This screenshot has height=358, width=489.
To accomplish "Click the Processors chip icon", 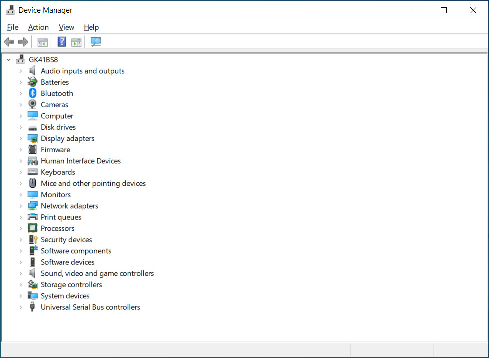I will [x=32, y=228].
